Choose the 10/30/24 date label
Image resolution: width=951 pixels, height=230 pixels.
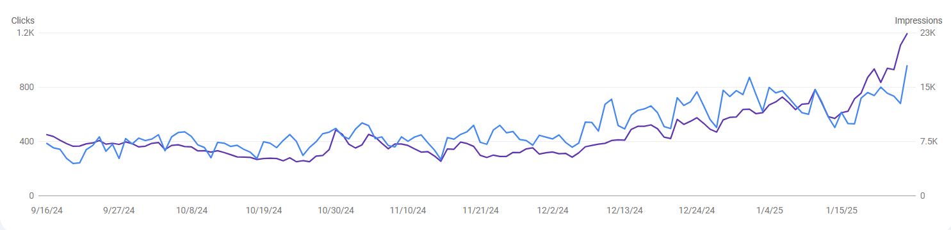336,210
